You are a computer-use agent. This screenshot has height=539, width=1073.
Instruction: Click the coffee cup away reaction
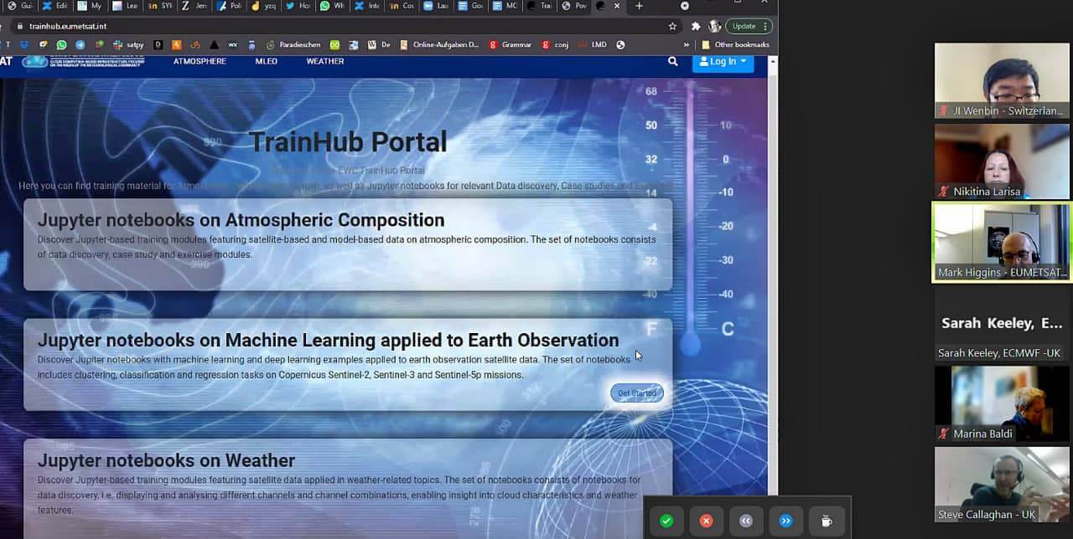point(826,521)
